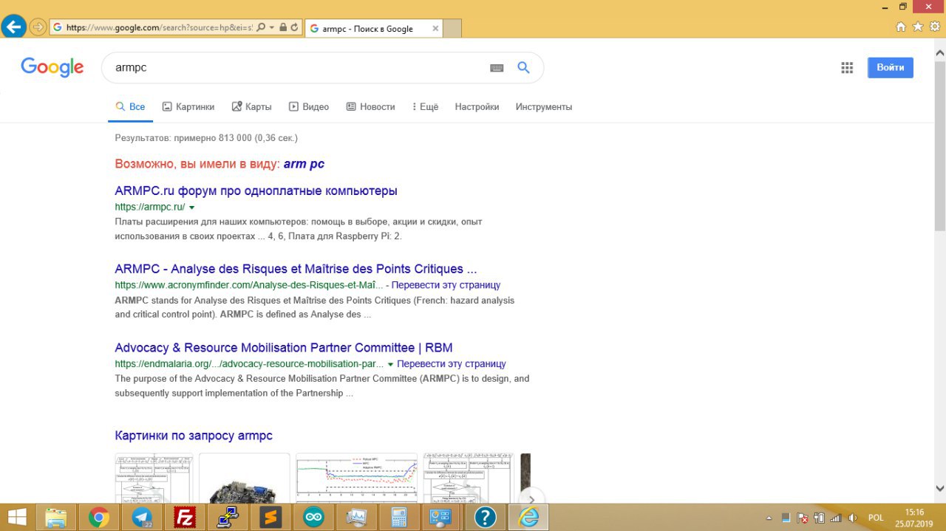Click the scrollbar down arrow
The image size is (946, 531).
coord(940,488)
